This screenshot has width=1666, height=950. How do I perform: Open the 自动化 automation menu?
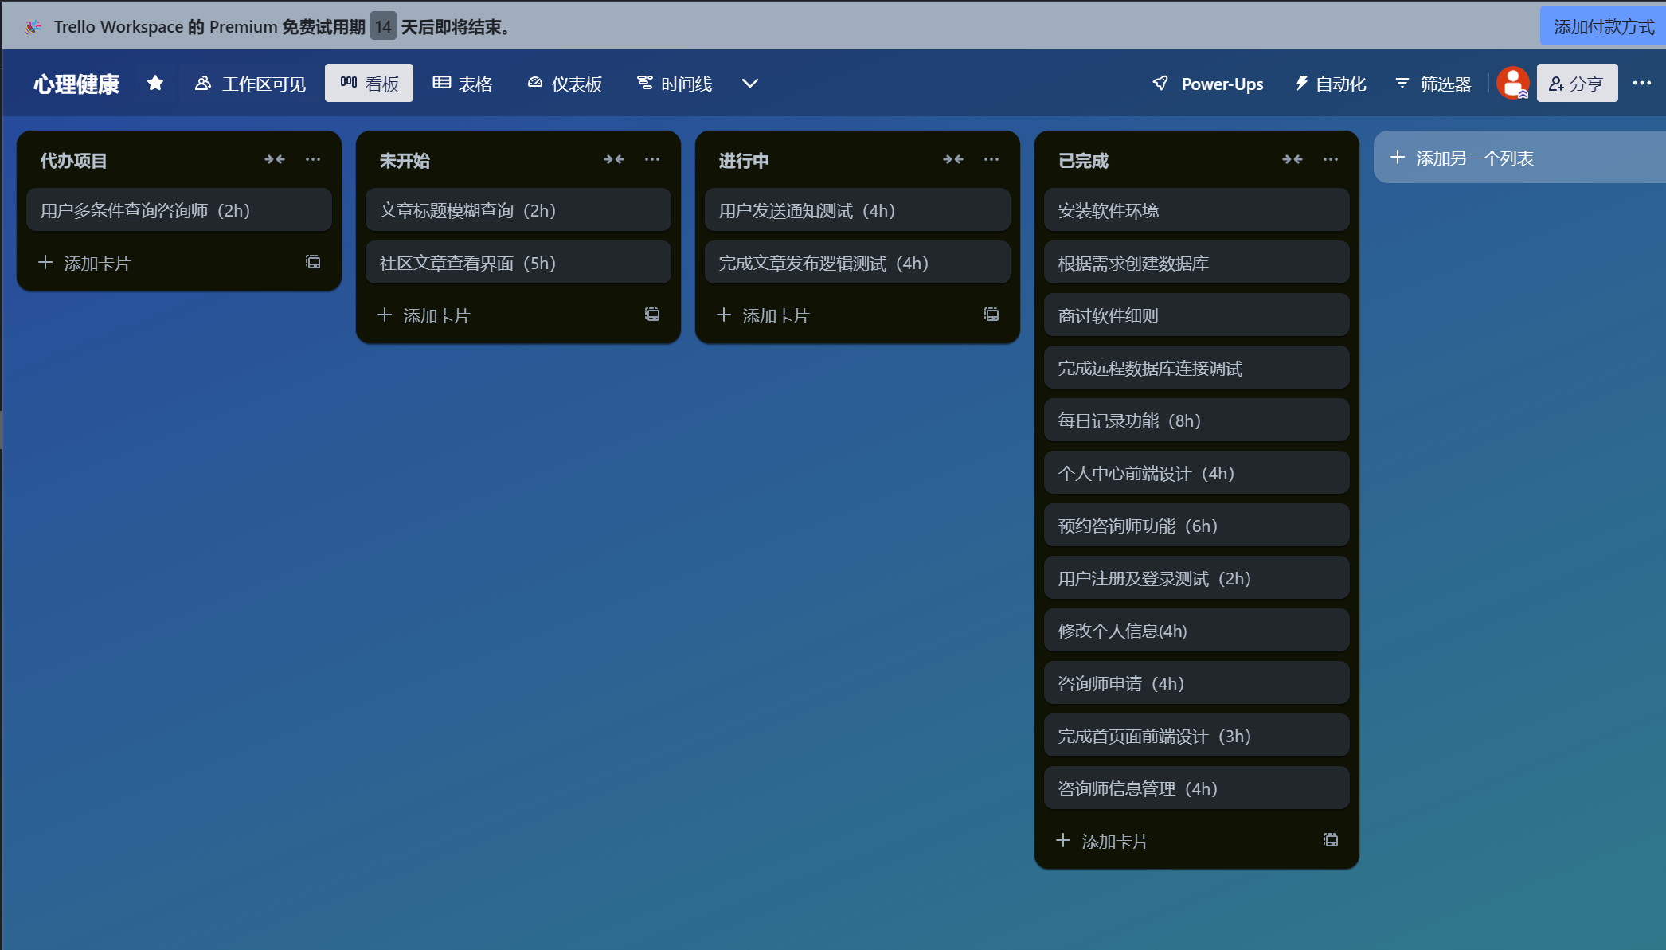(1331, 84)
